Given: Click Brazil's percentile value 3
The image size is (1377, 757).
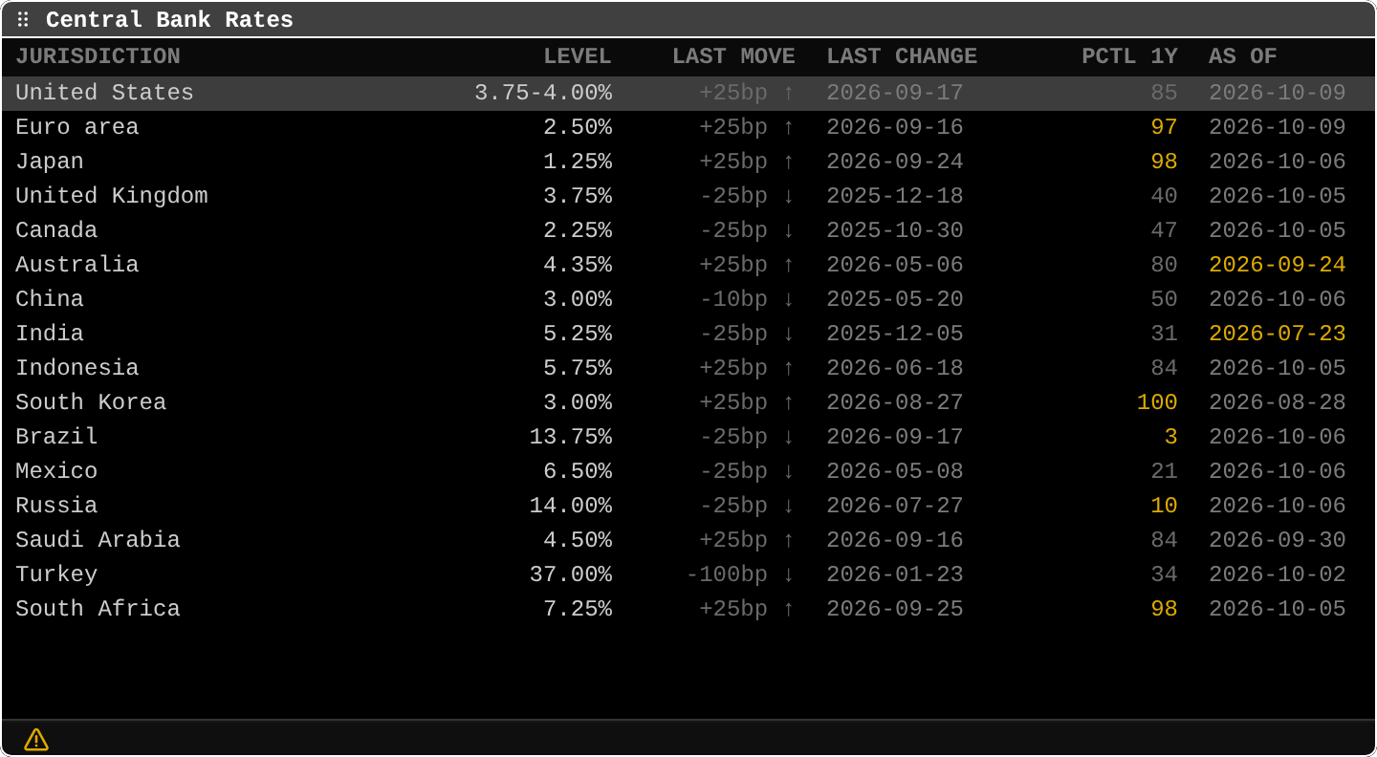Looking at the screenshot, I should 1170,437.
